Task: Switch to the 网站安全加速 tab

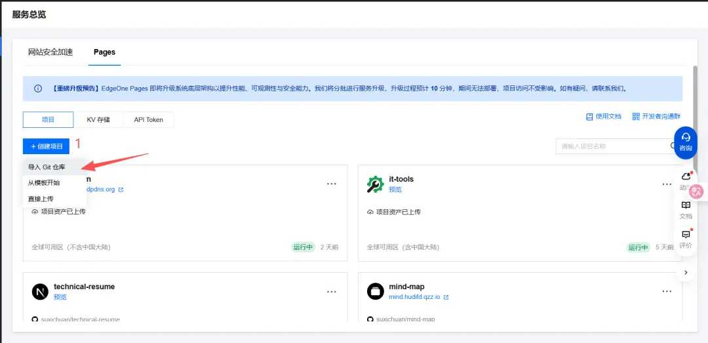Action: [x=50, y=52]
